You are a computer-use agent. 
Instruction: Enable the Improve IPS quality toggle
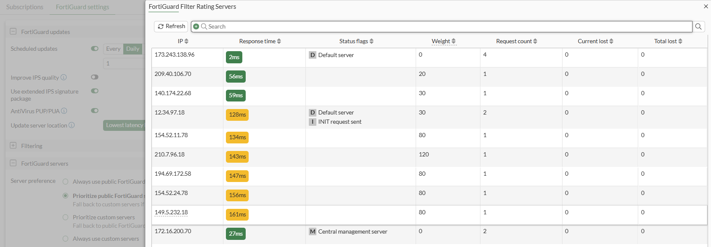tap(95, 77)
